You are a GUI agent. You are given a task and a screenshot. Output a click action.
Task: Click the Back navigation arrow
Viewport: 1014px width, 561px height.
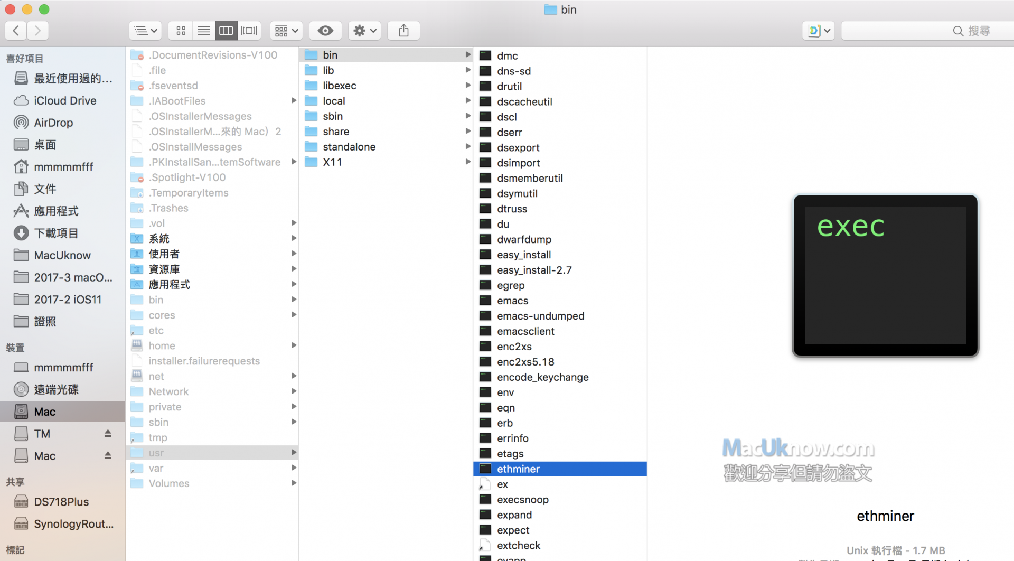coord(16,31)
